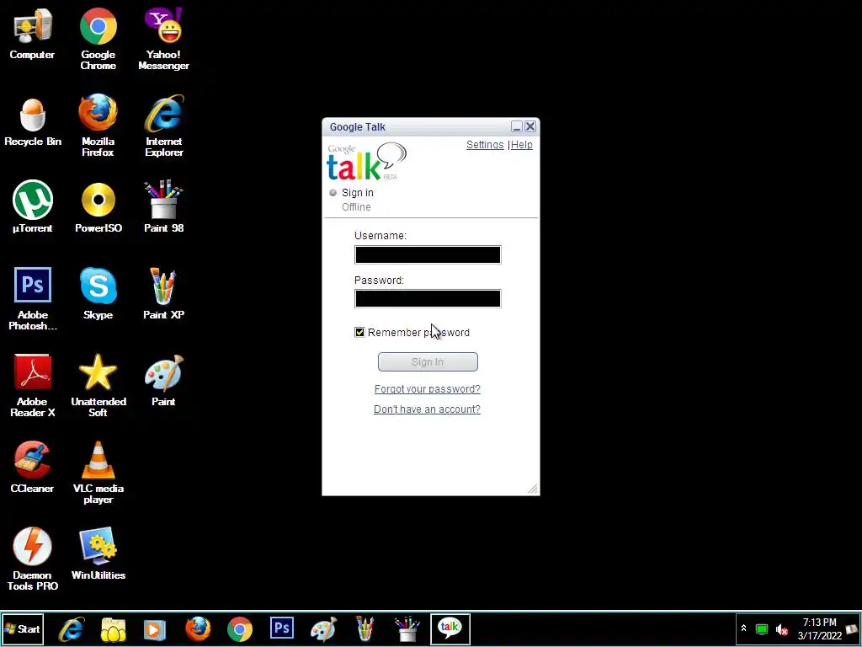Viewport: 862px width, 647px height.
Task: Open the file explorer folder in taskbar
Action: [114, 628]
